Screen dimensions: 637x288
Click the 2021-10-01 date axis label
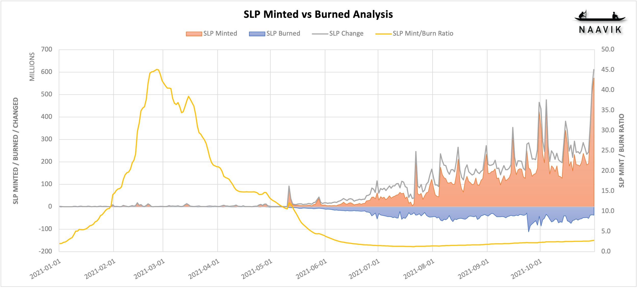tap(526, 269)
